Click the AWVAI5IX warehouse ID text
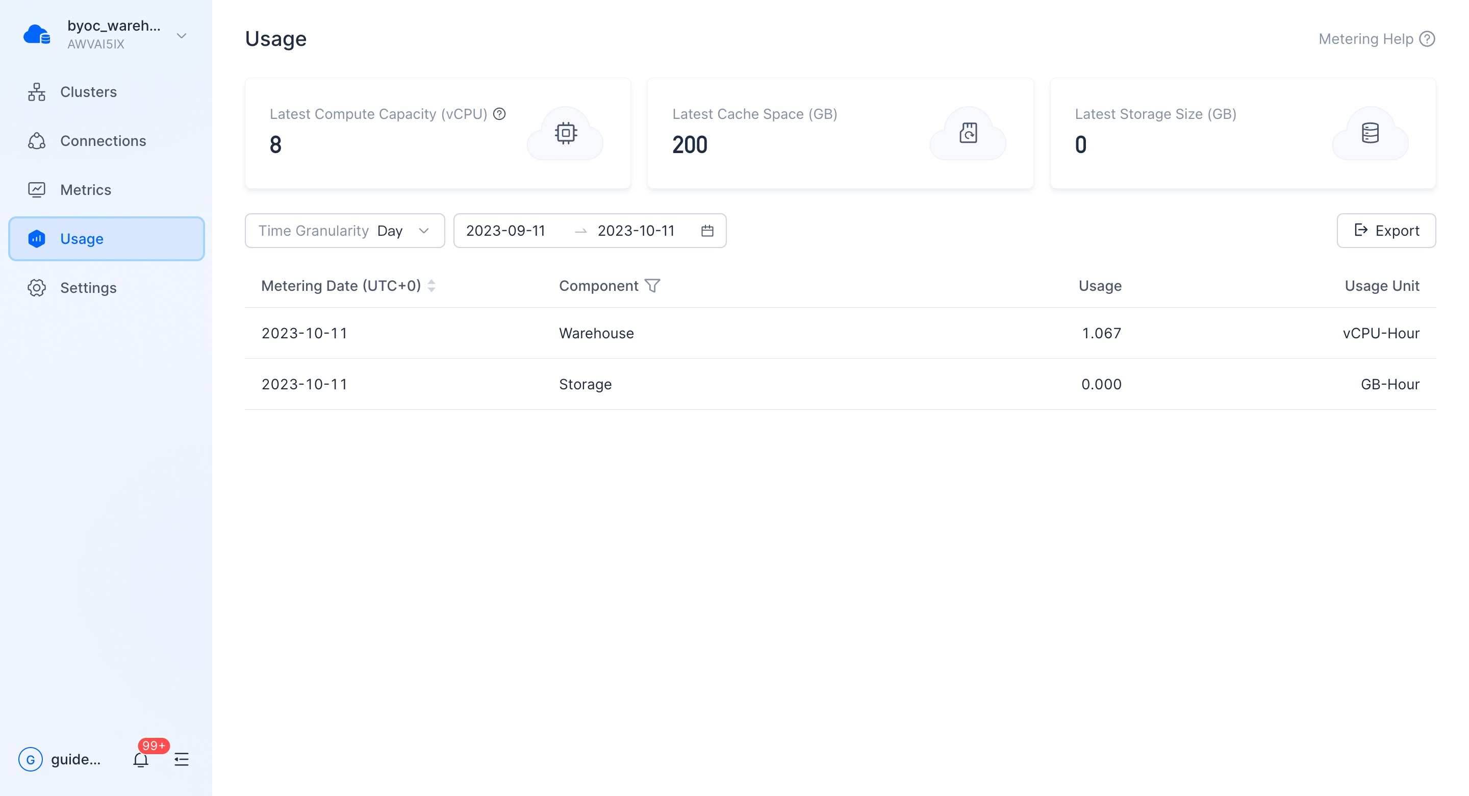Image resolution: width=1469 pixels, height=796 pixels. click(96, 44)
